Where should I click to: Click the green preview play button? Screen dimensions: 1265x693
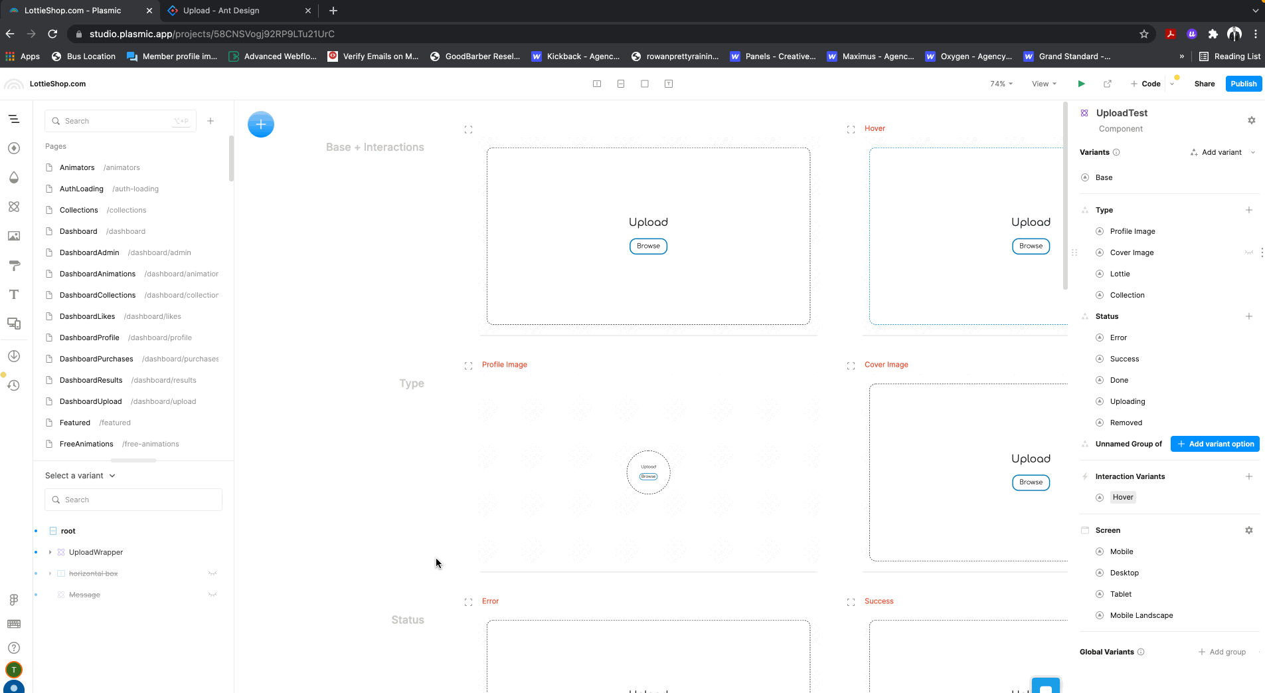pyautogui.click(x=1081, y=84)
